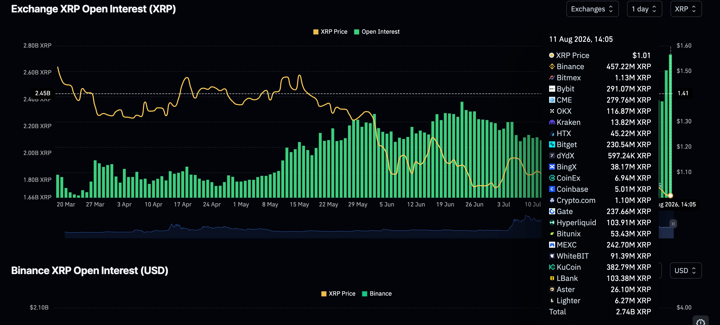Click the $1.60 right axis label
The image size is (720, 325).
(x=684, y=45)
